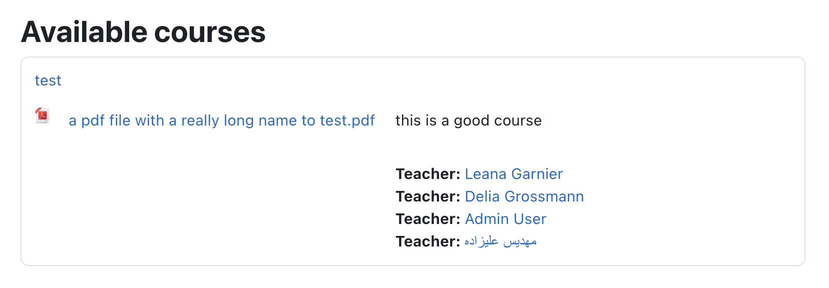Select the Admin User teacher link
The height and width of the screenshot is (288, 829).
[506, 219]
